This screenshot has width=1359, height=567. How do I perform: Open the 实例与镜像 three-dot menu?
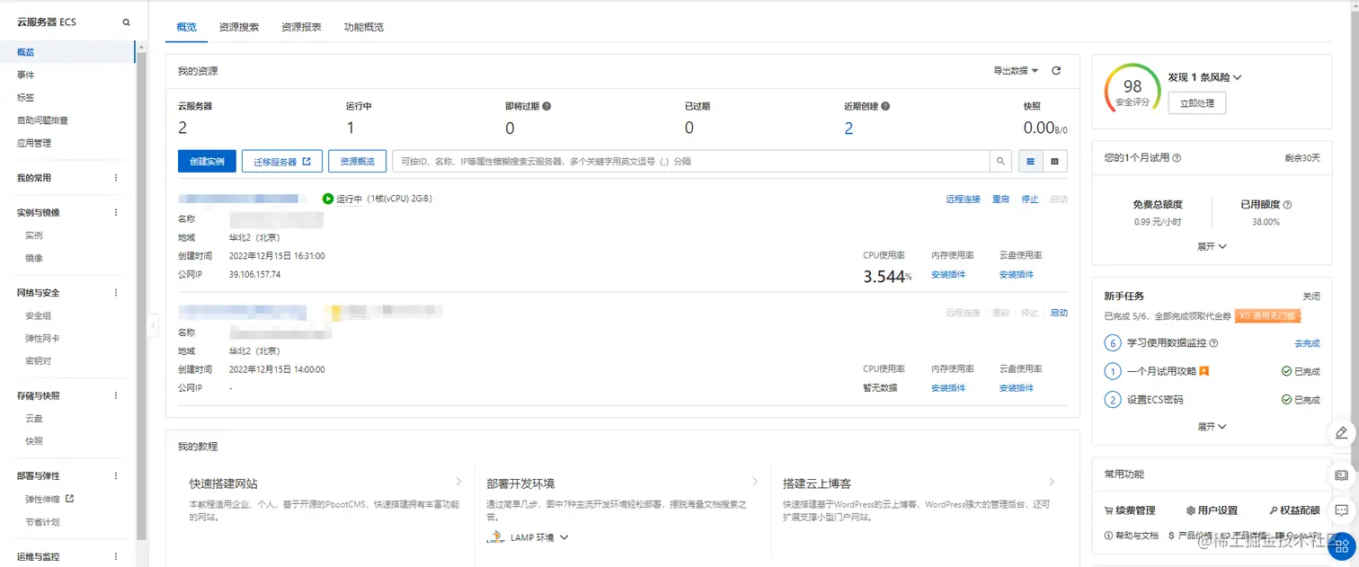115,213
